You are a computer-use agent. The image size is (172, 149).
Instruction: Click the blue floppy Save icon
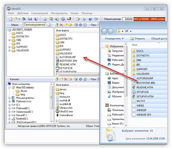point(30,19)
